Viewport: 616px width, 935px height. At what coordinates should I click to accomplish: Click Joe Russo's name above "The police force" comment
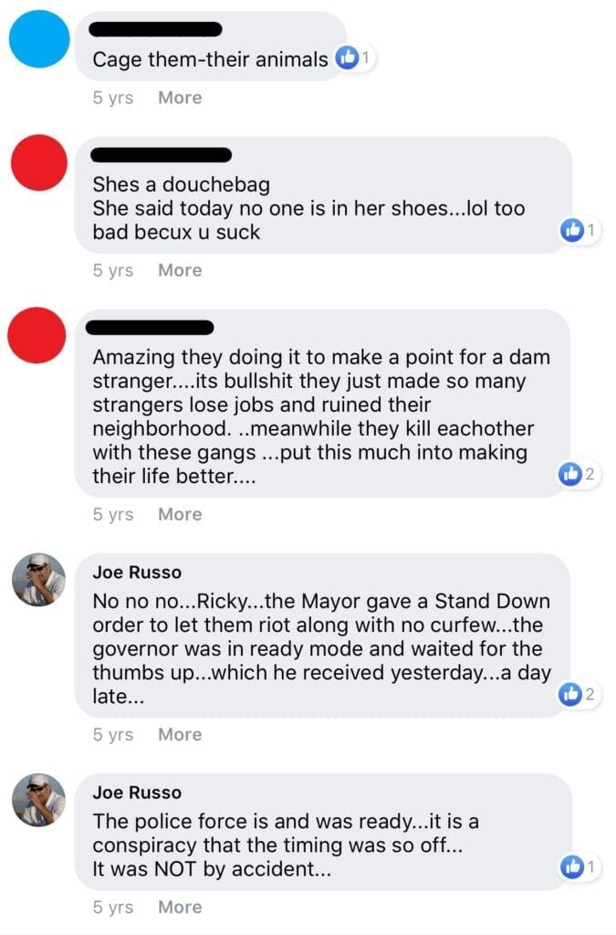coord(137,793)
